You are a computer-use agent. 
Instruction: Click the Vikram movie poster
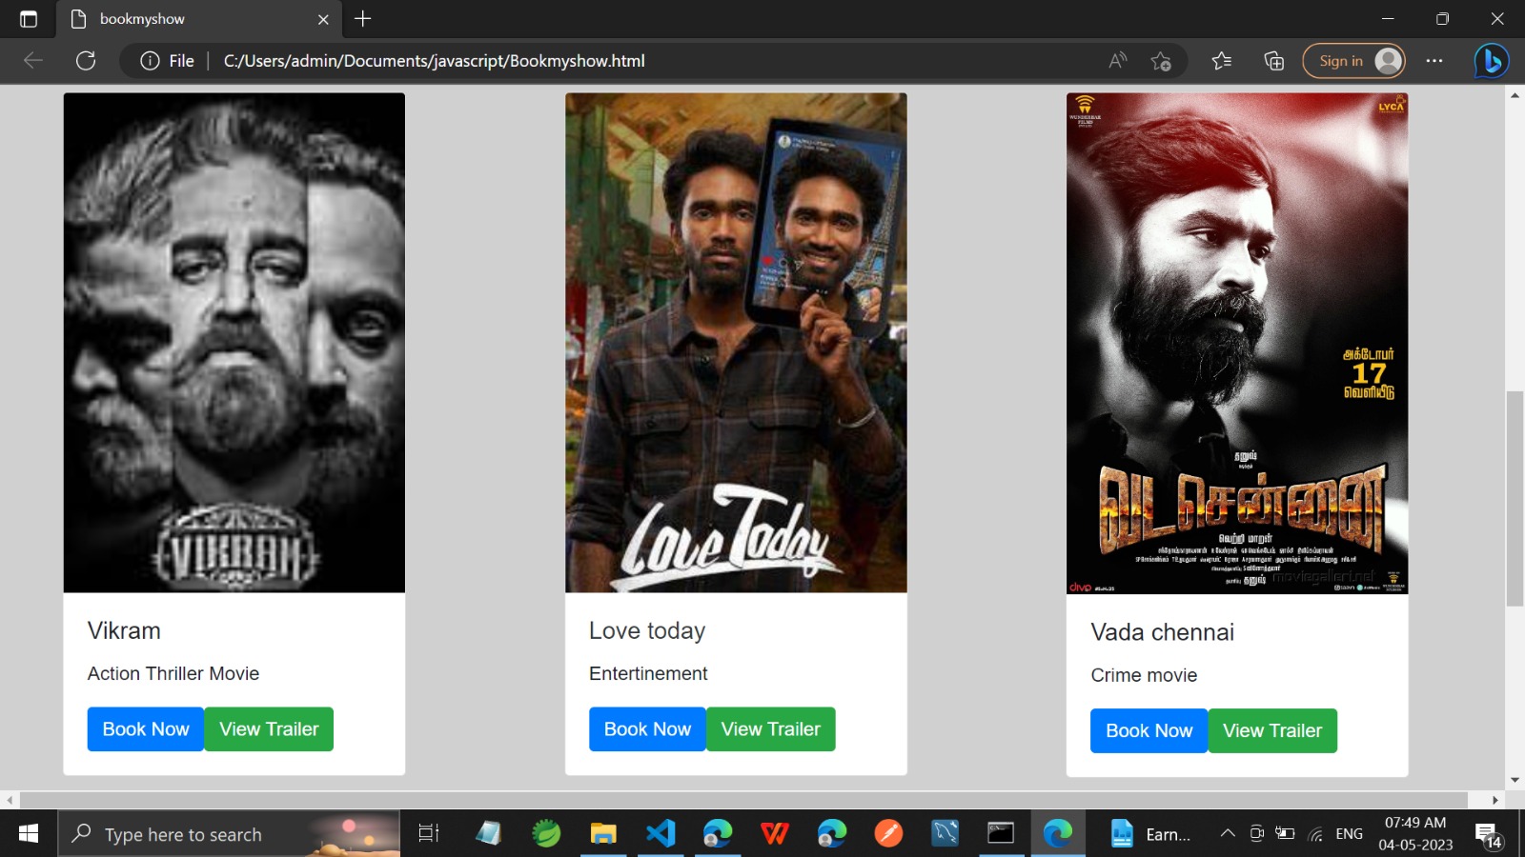(234, 343)
